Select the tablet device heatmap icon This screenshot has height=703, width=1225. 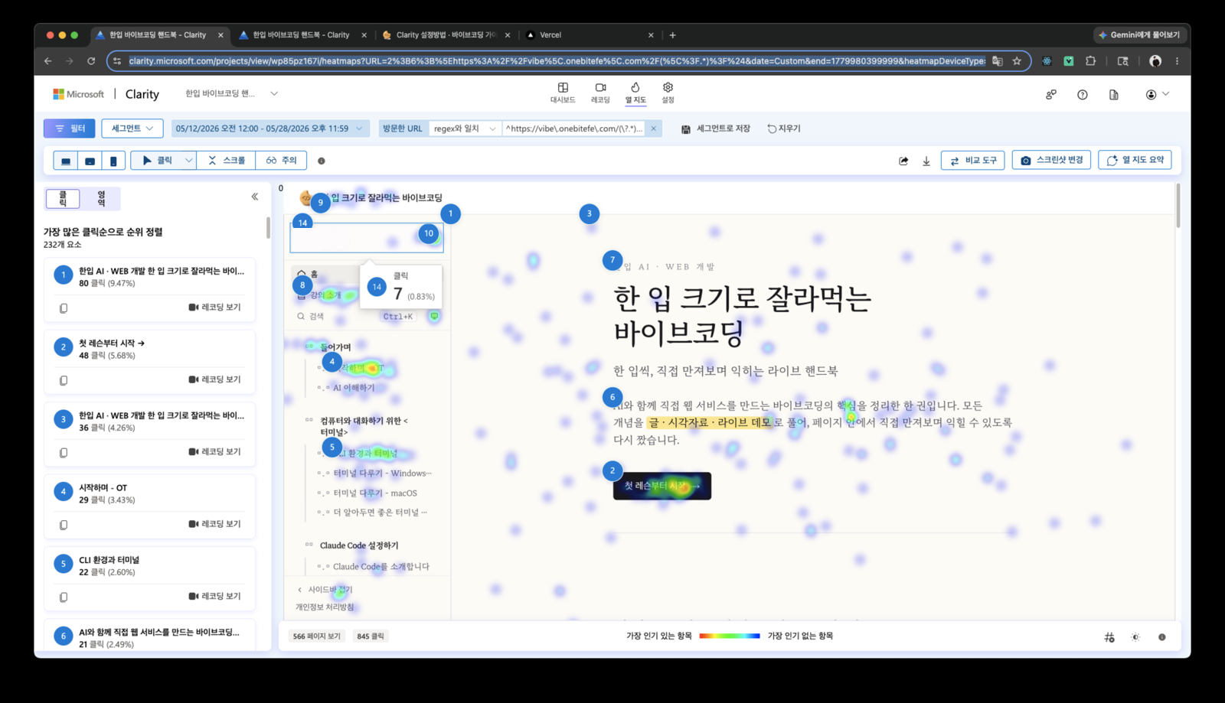[x=90, y=161]
